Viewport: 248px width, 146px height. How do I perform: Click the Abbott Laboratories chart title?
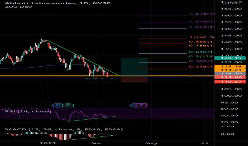57,3
